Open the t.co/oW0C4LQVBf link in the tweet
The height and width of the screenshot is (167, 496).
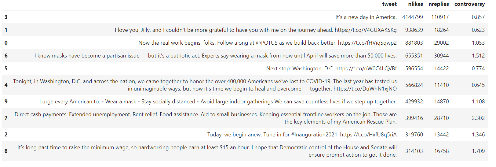[366, 69]
